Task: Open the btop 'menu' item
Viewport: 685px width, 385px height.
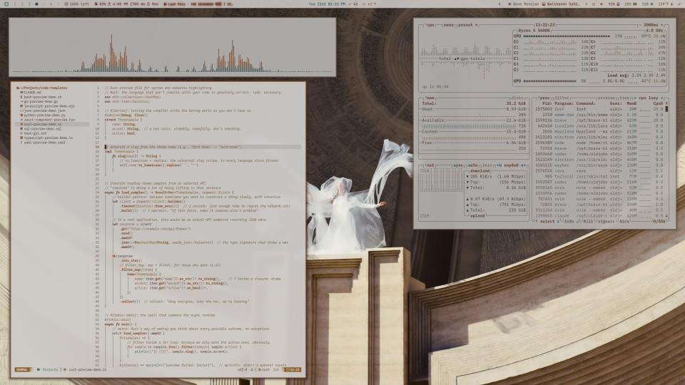Action: (x=449, y=25)
